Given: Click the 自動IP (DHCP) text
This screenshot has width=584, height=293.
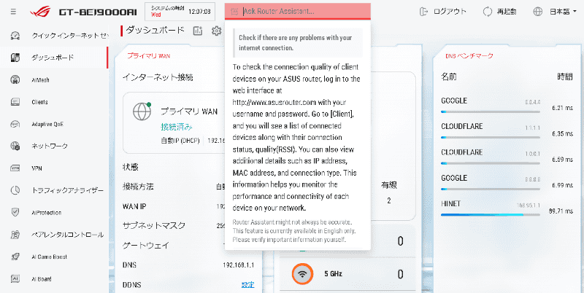Looking at the screenshot, I should (x=180, y=141).
